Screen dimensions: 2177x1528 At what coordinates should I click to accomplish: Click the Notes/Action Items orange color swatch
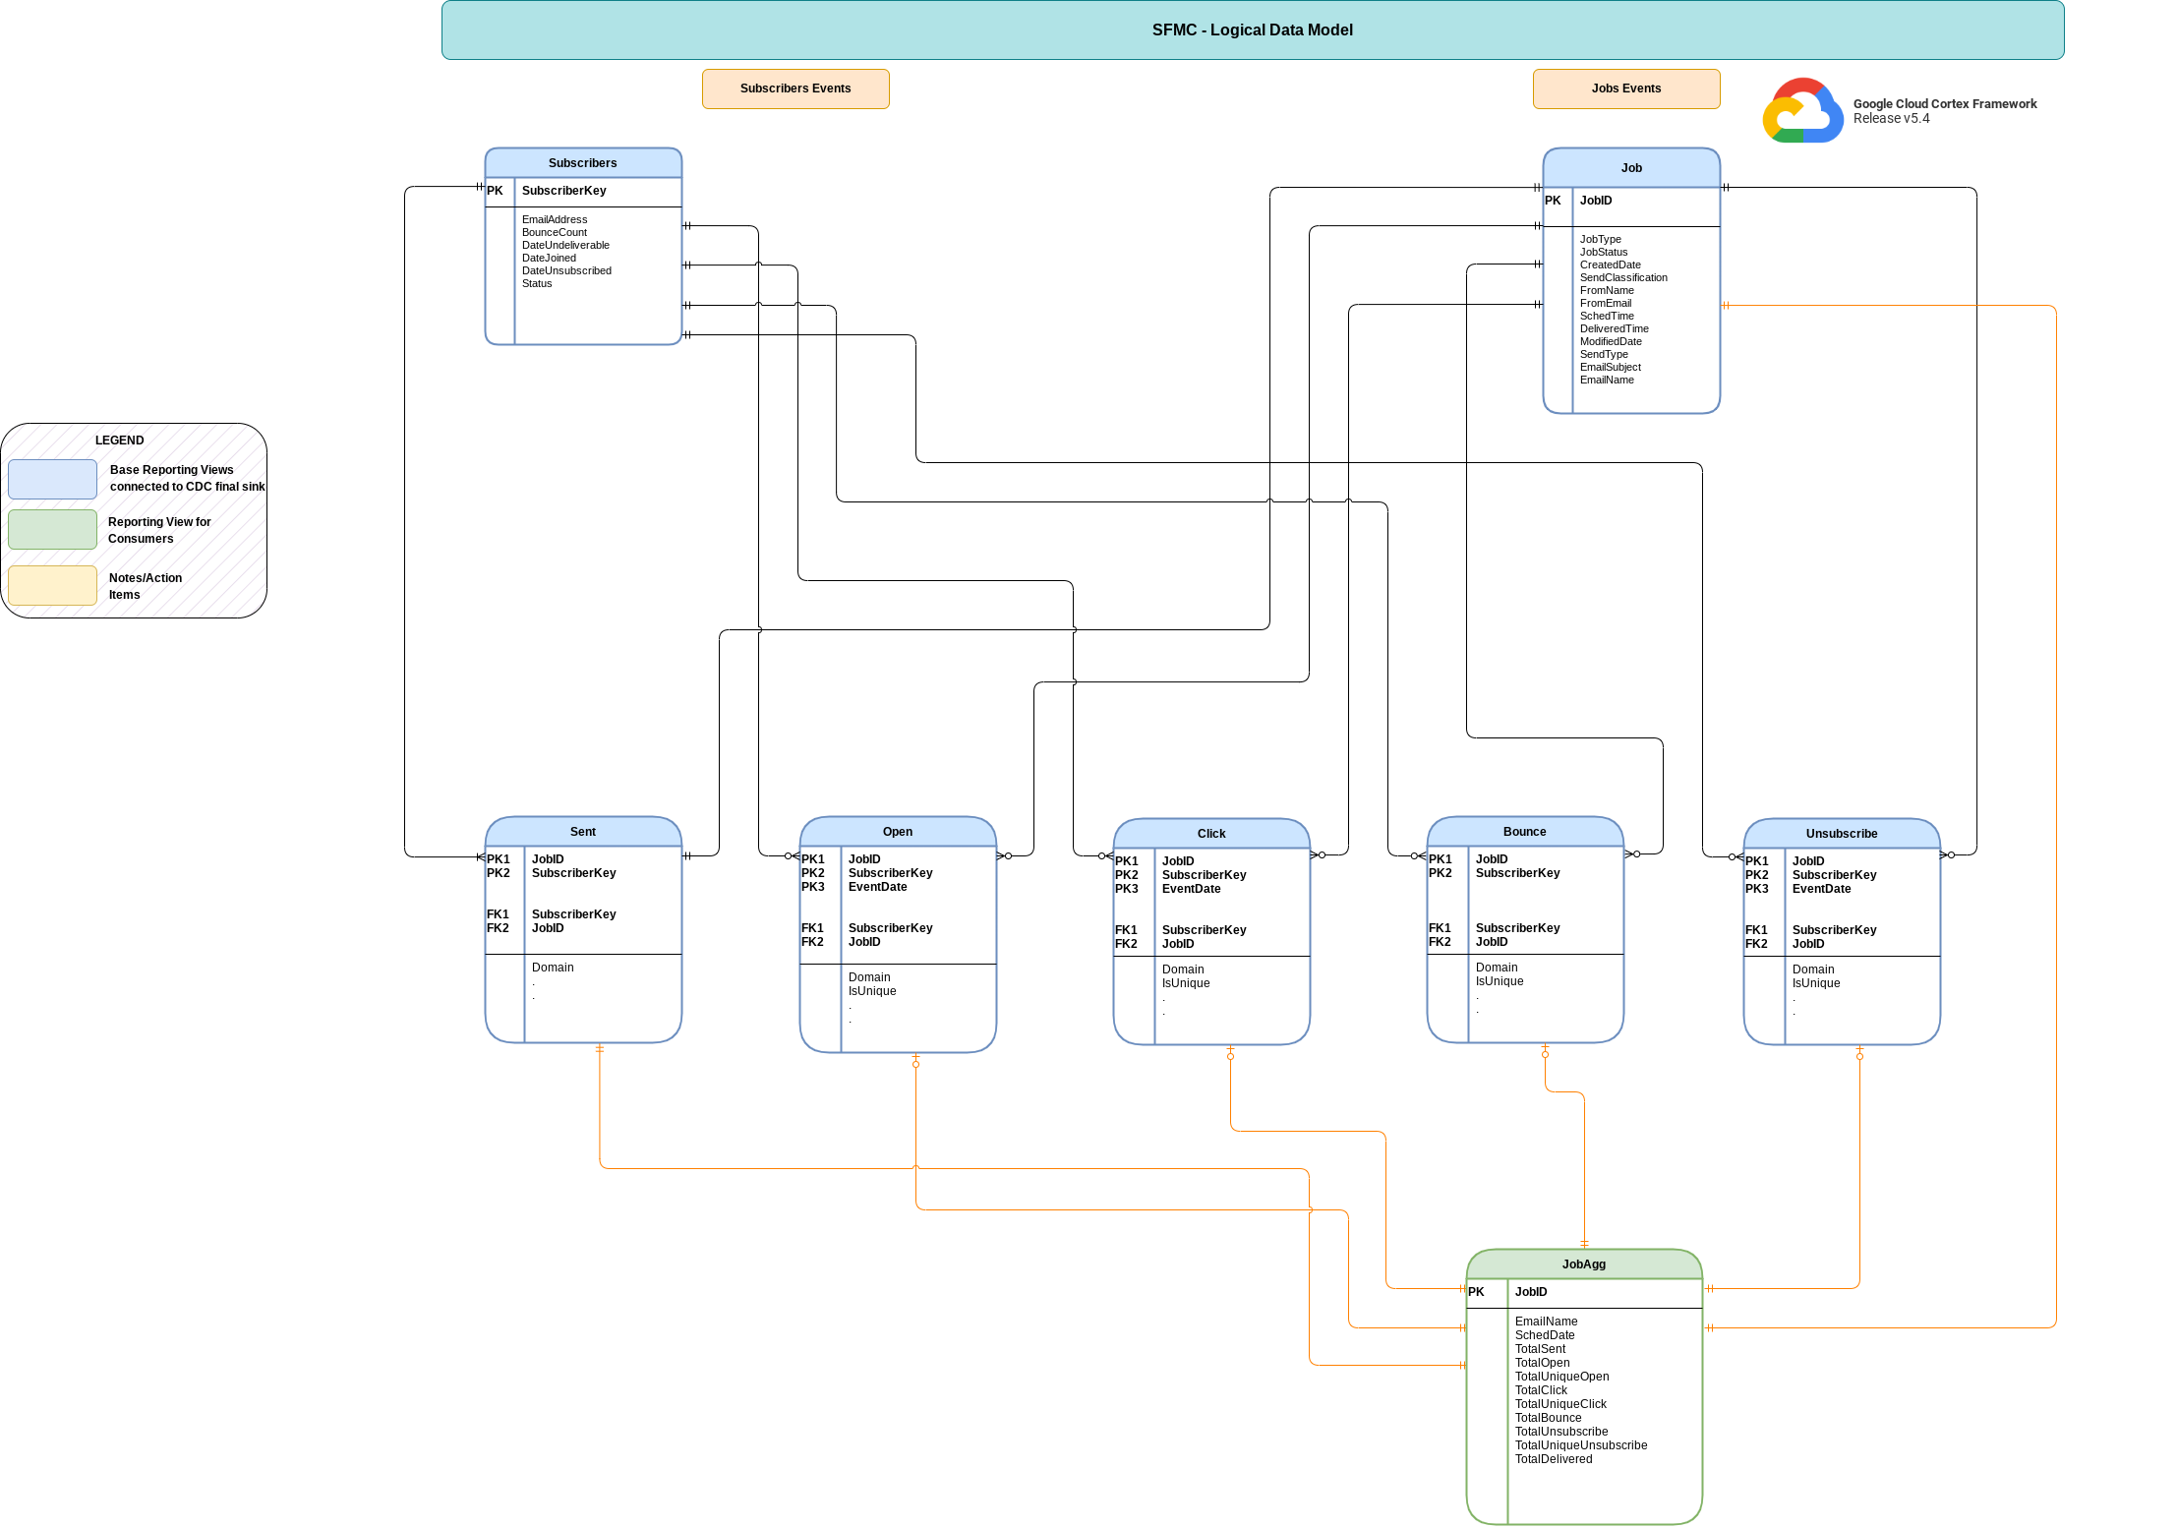(x=51, y=584)
